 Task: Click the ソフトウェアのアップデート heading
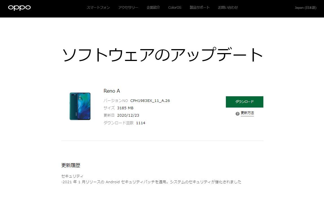click(x=162, y=54)
